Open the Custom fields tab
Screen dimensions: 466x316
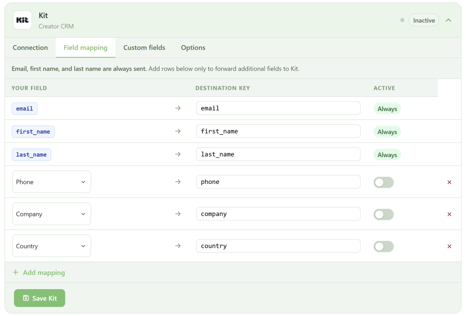[x=144, y=47]
